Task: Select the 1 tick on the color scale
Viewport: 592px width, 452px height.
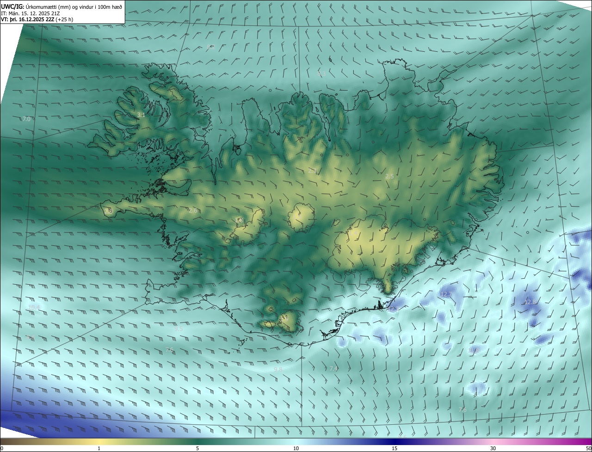Action: click(x=99, y=448)
